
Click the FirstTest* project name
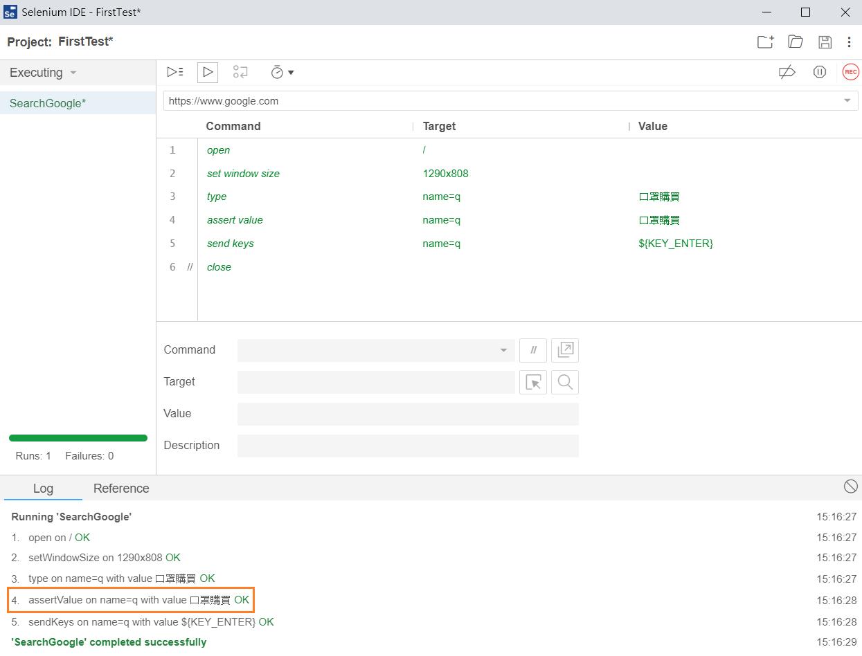86,42
